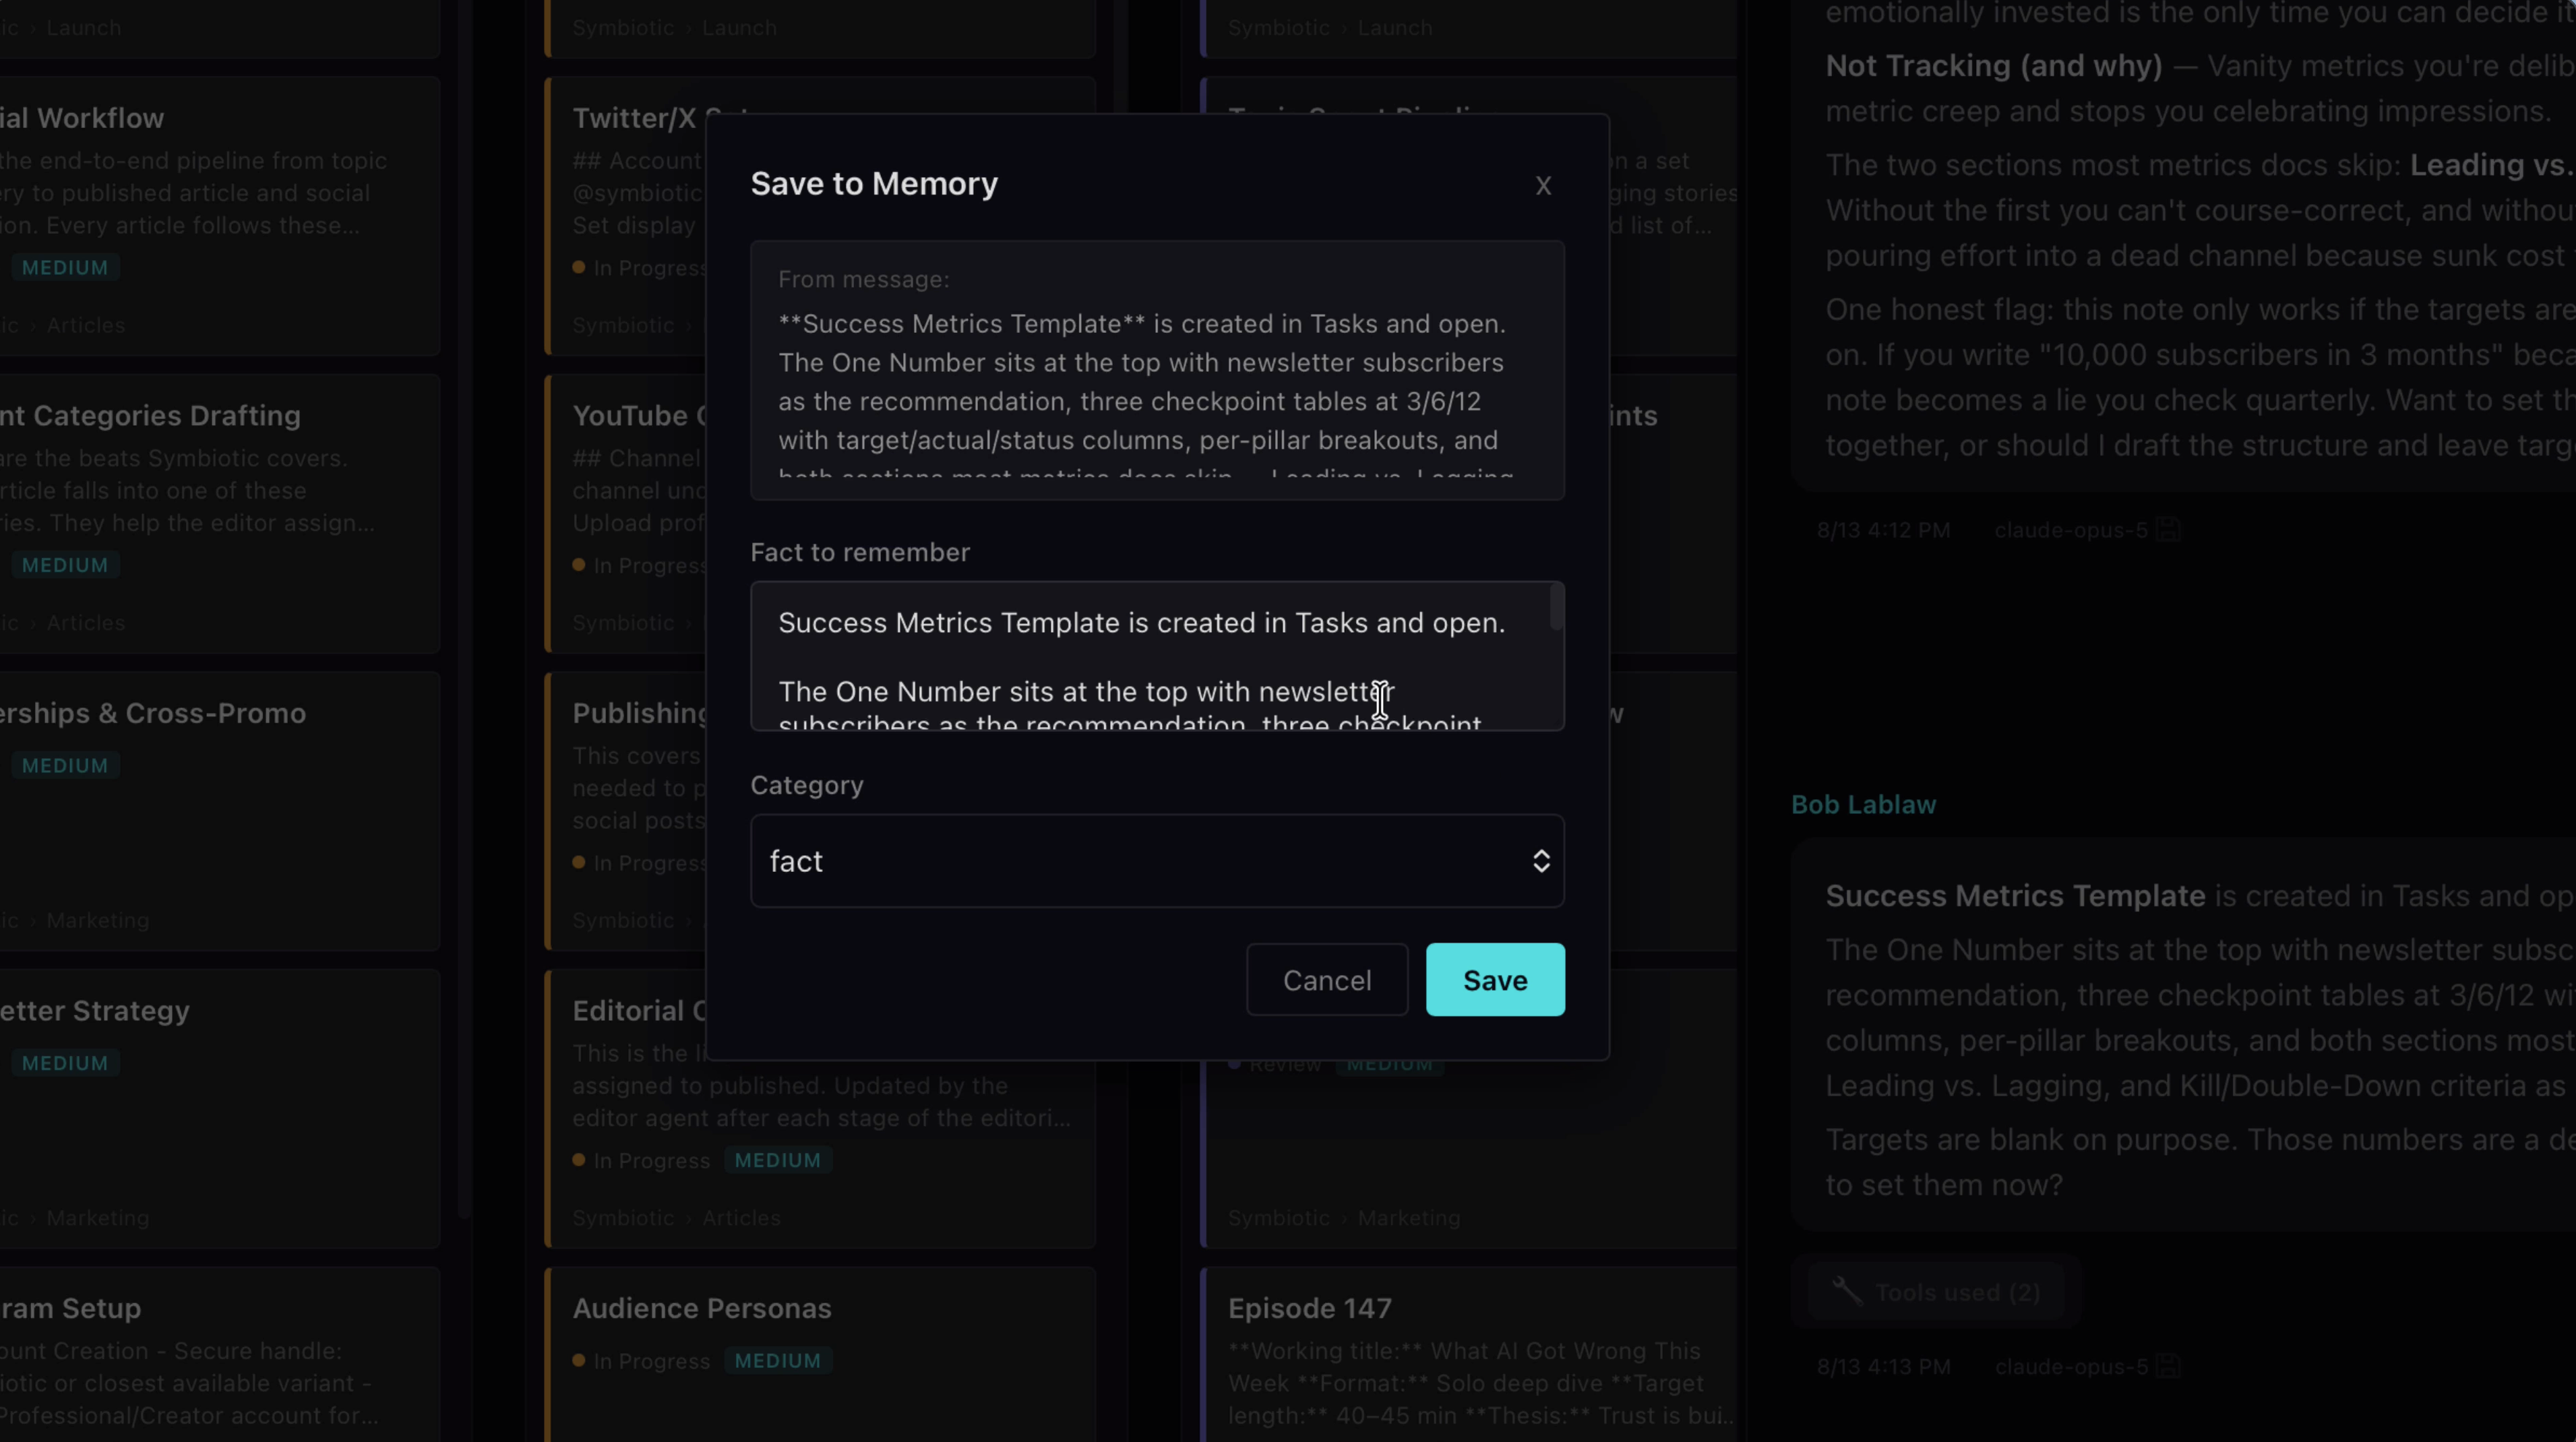Click MEDIUM badge on Audience Personas card

point(777,1361)
